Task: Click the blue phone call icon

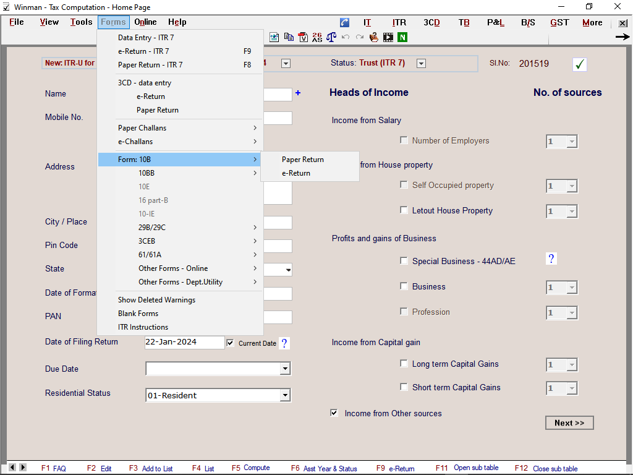Action: (x=344, y=23)
